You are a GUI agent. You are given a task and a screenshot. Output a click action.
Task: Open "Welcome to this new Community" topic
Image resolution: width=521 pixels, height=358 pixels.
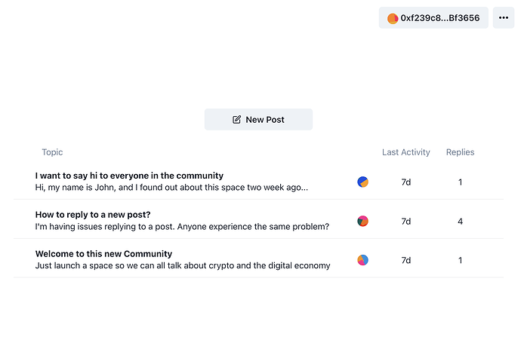click(x=103, y=254)
